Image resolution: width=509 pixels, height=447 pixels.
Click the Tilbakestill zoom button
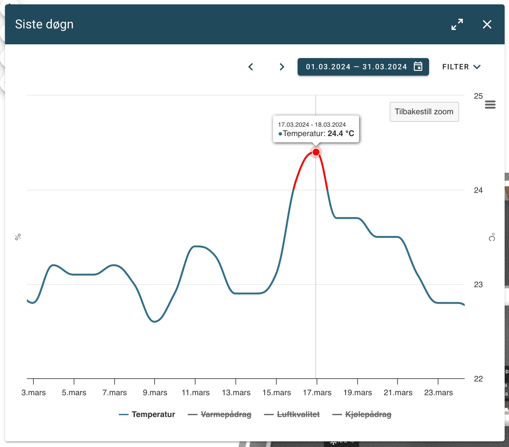(x=424, y=112)
